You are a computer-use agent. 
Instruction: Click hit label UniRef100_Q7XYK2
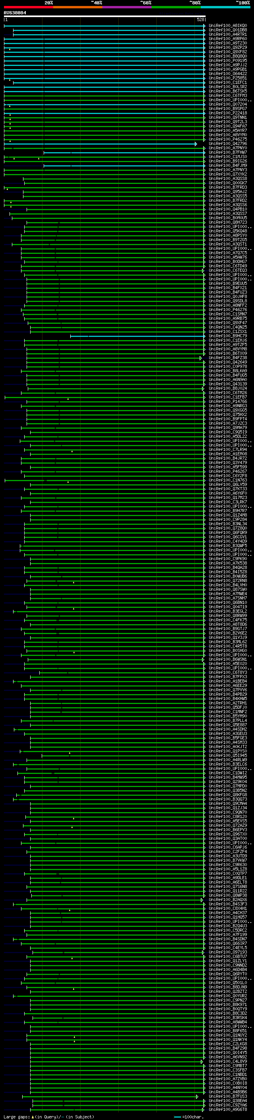(x=227, y=174)
